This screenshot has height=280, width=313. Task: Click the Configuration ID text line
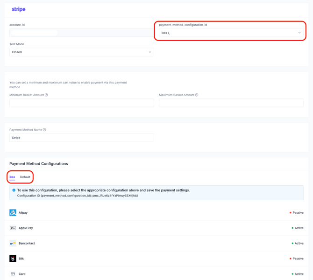(x=78, y=196)
